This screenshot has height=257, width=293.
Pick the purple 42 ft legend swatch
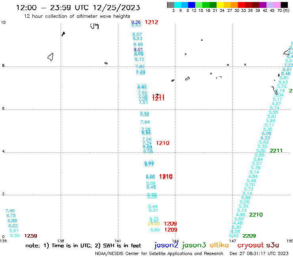pos(263,5)
